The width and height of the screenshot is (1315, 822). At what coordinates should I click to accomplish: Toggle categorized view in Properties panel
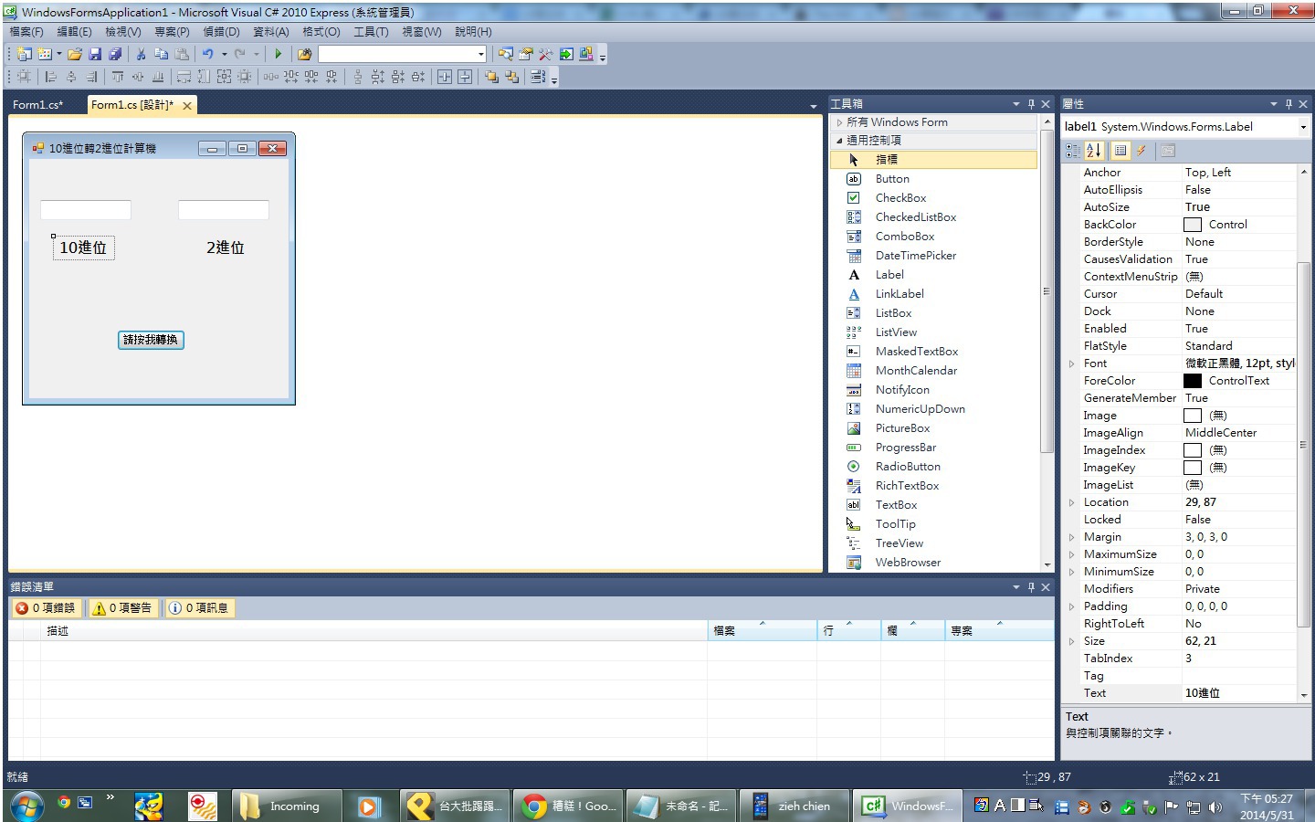(1073, 151)
